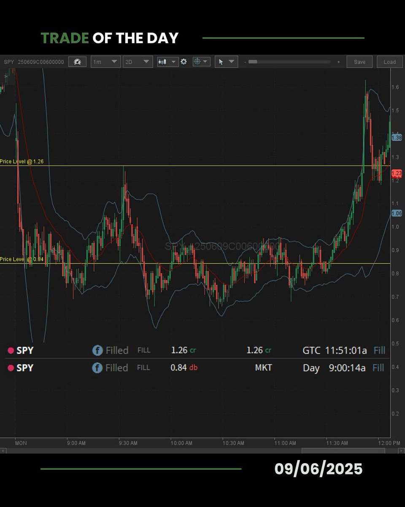Click the 0.5 price axis label
This screenshot has width=405, height=507.
(395, 343)
